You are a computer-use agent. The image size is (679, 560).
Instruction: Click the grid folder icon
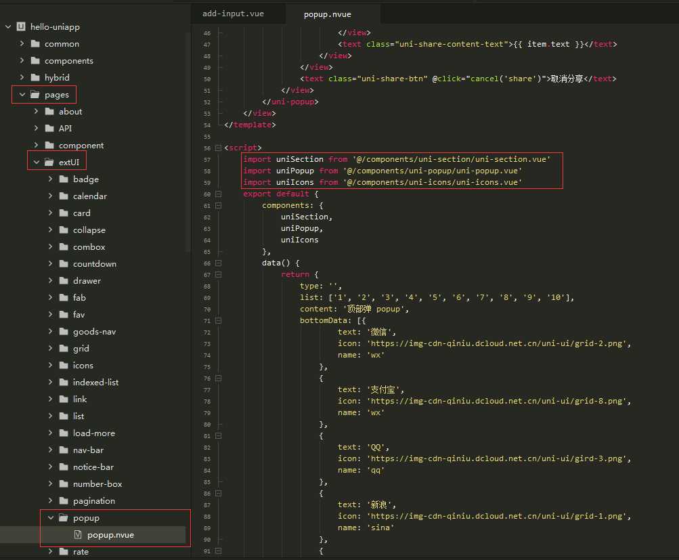64,349
